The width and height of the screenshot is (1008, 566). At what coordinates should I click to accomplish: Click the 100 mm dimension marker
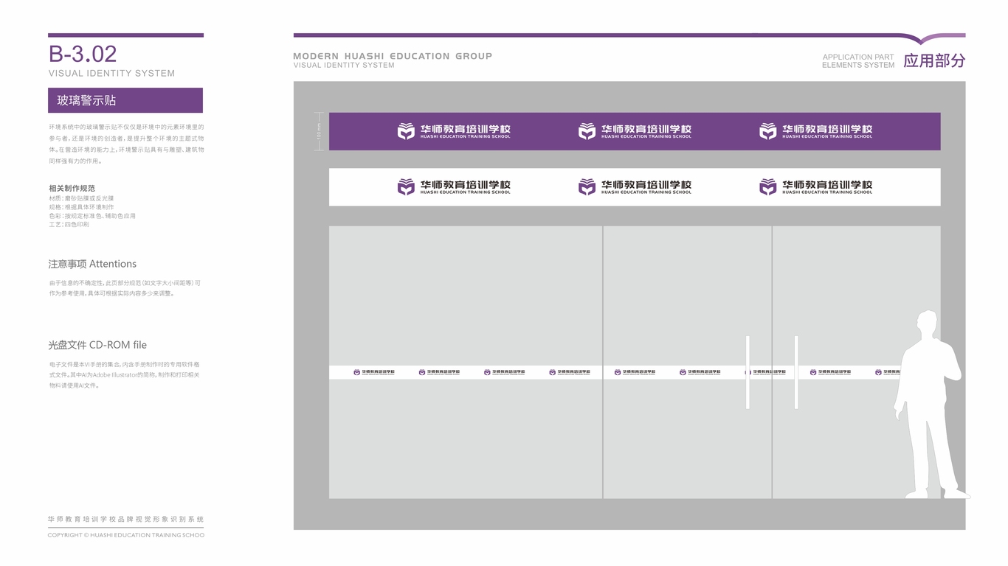(319, 131)
